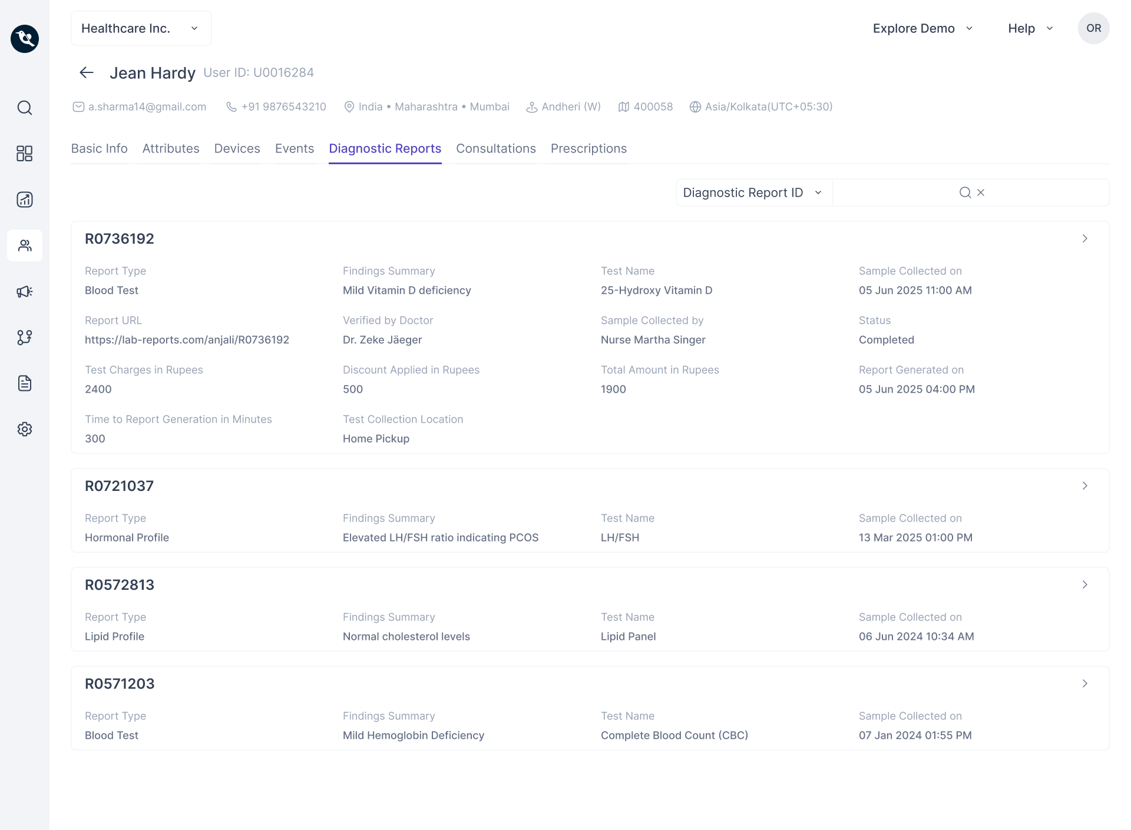
Task: Select the users icon in the sidebar
Action: [x=25, y=245]
